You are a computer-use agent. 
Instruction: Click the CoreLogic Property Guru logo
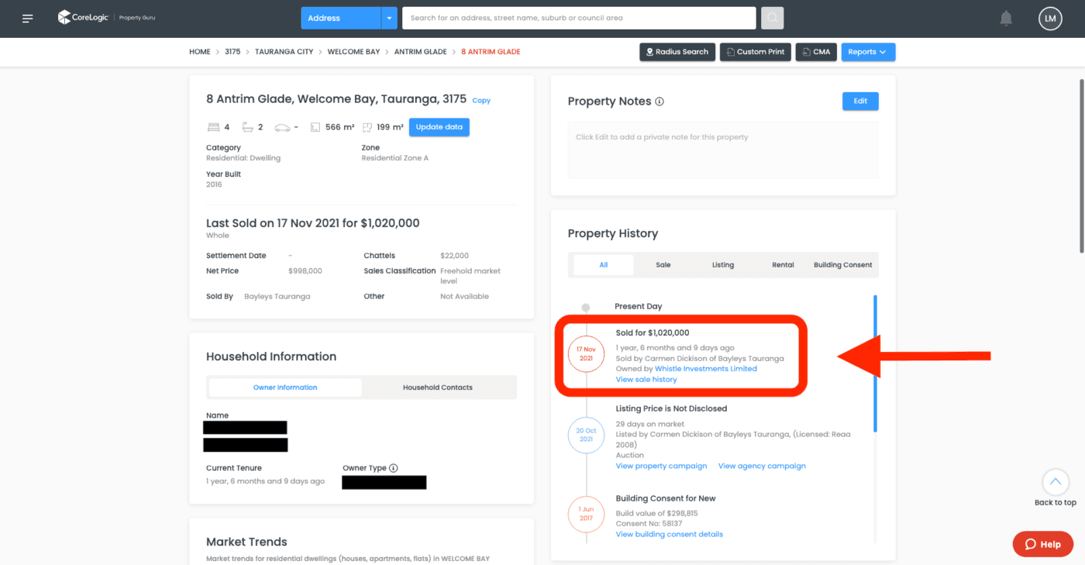pos(107,18)
